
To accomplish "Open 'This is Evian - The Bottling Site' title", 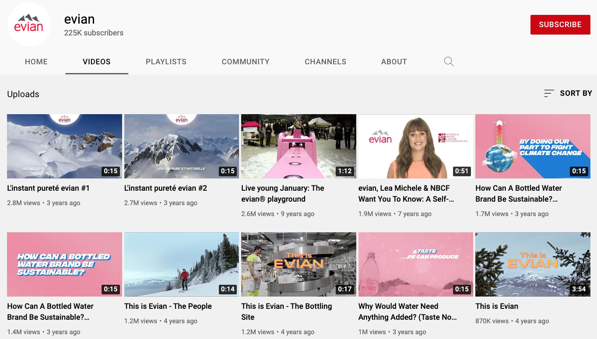I will point(287,311).
